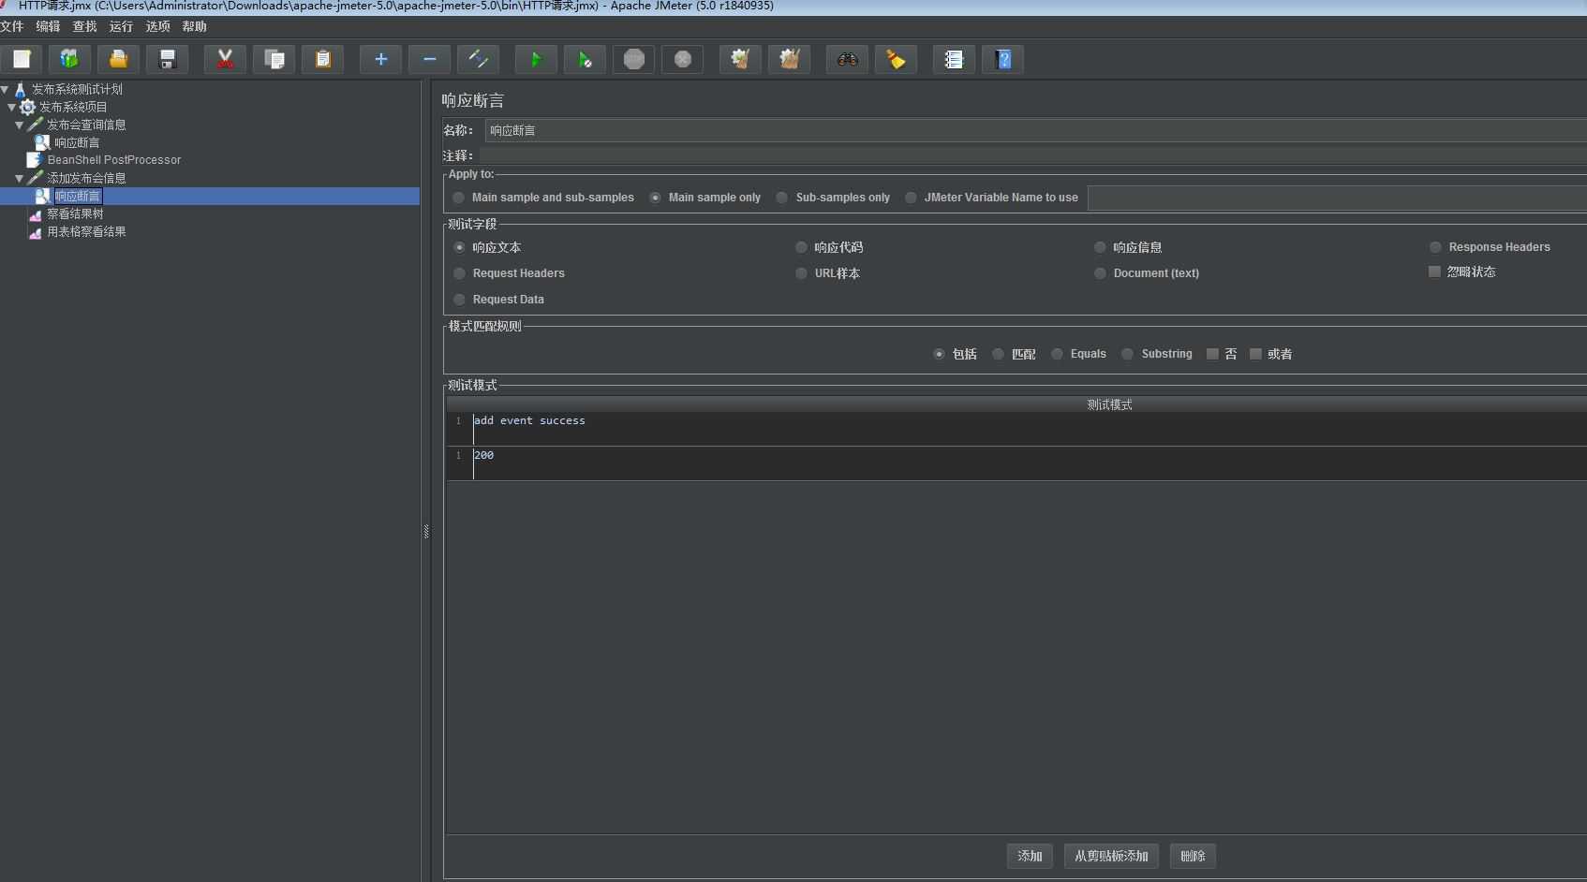Click the 注释 comment input field
Viewport: 1587px width, 882px height.
coord(1032,155)
